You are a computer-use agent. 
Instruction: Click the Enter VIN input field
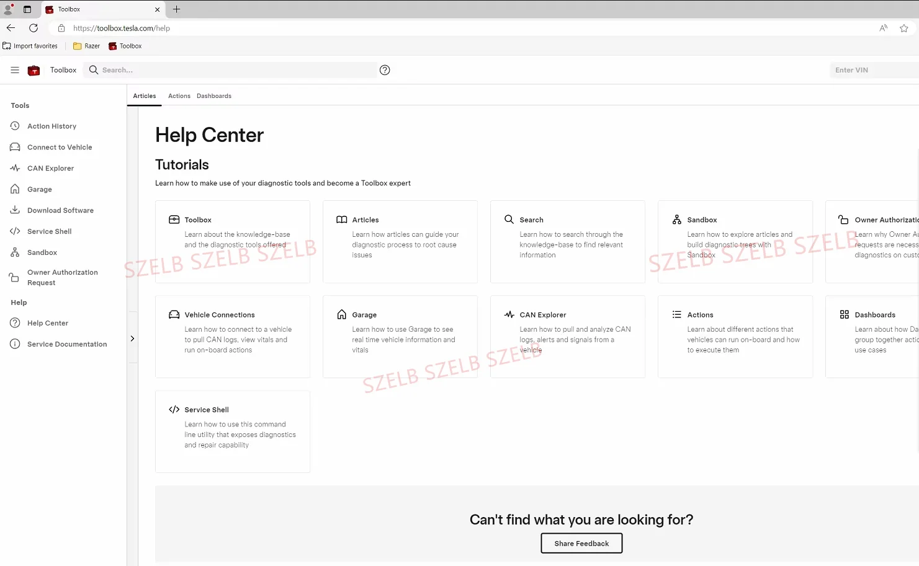point(874,70)
